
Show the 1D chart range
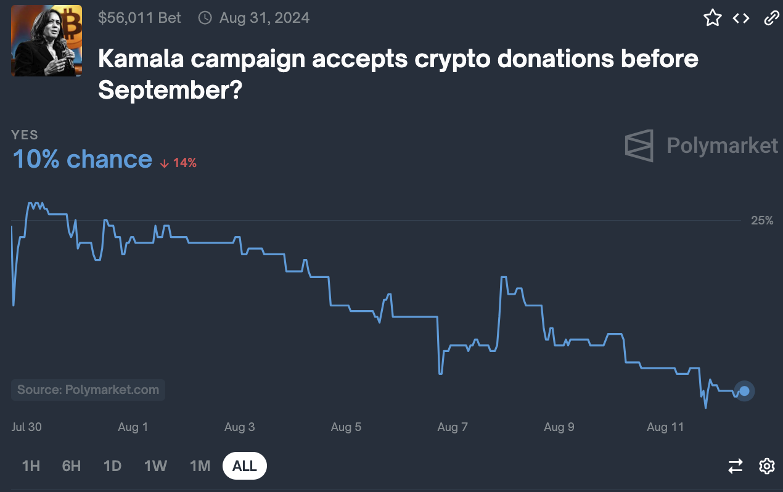[x=112, y=466]
